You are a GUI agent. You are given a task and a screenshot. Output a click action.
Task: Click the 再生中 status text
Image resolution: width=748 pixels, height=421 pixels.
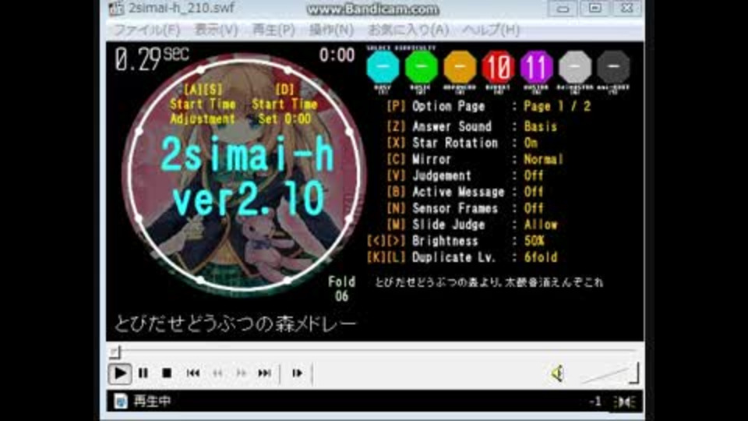point(152,401)
